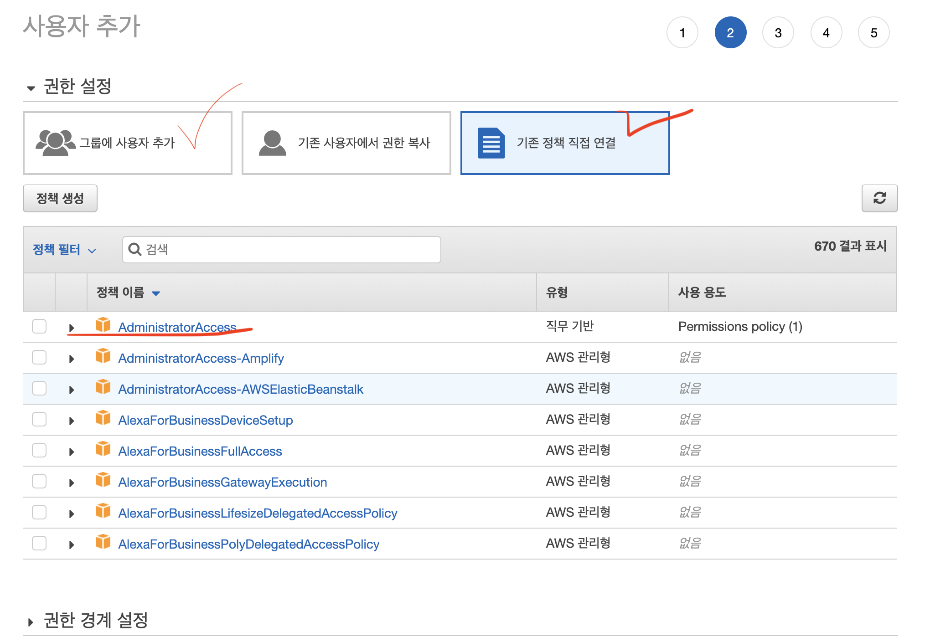Open the 정책 필터 dropdown
The image size is (930, 637).
64,250
